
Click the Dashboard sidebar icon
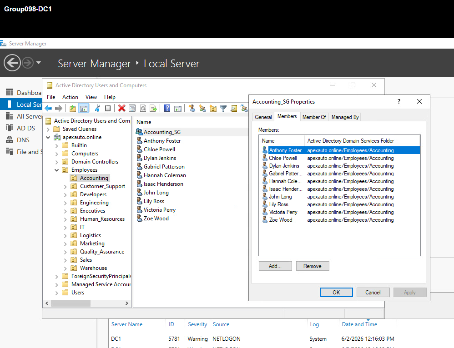click(10, 93)
